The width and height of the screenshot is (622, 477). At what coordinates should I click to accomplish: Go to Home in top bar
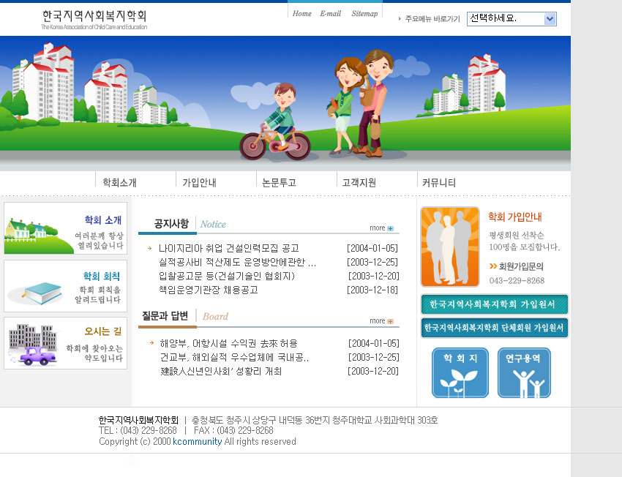click(x=301, y=14)
